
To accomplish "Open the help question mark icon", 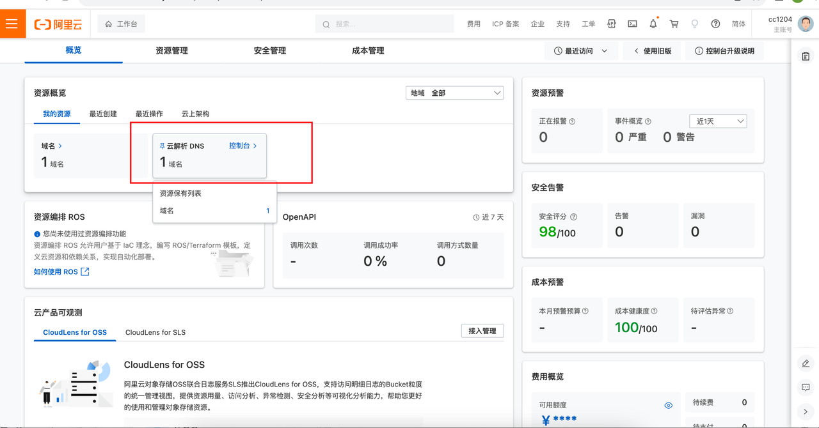I will tap(715, 24).
